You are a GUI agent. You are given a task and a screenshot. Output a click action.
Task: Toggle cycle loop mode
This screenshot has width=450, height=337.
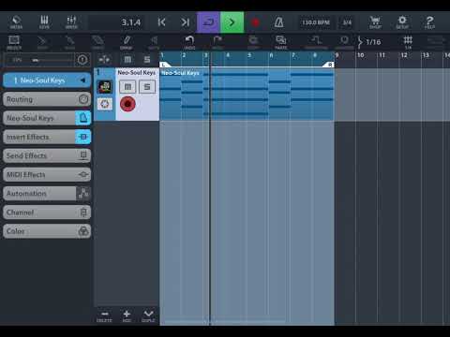coord(208,22)
